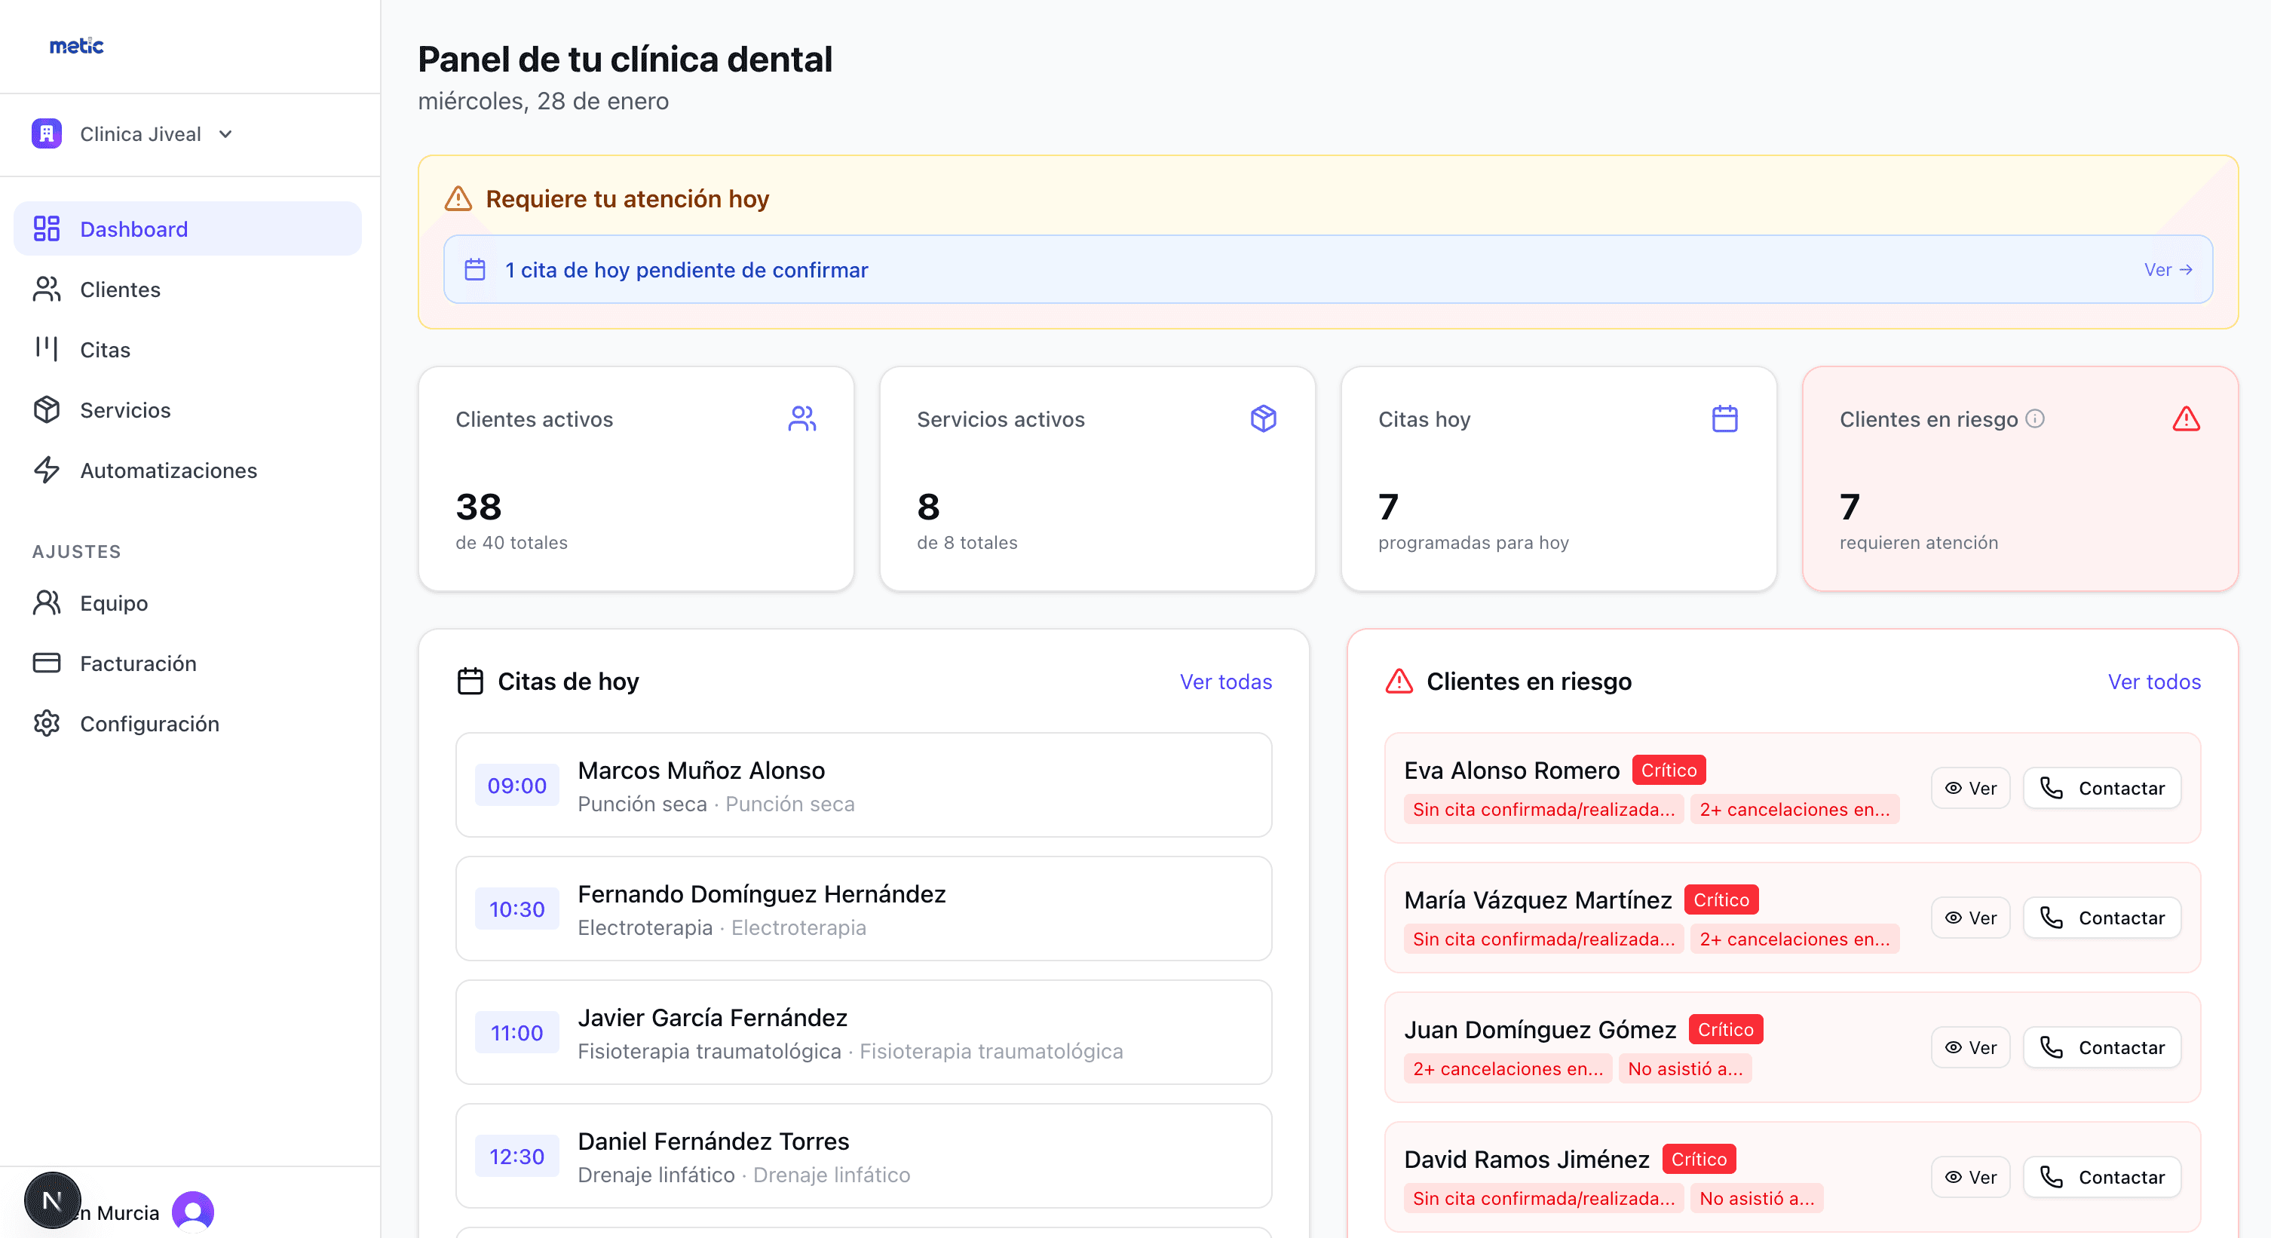Open Automatizaciones via its lightning icon
The width and height of the screenshot is (2271, 1238).
click(x=47, y=470)
